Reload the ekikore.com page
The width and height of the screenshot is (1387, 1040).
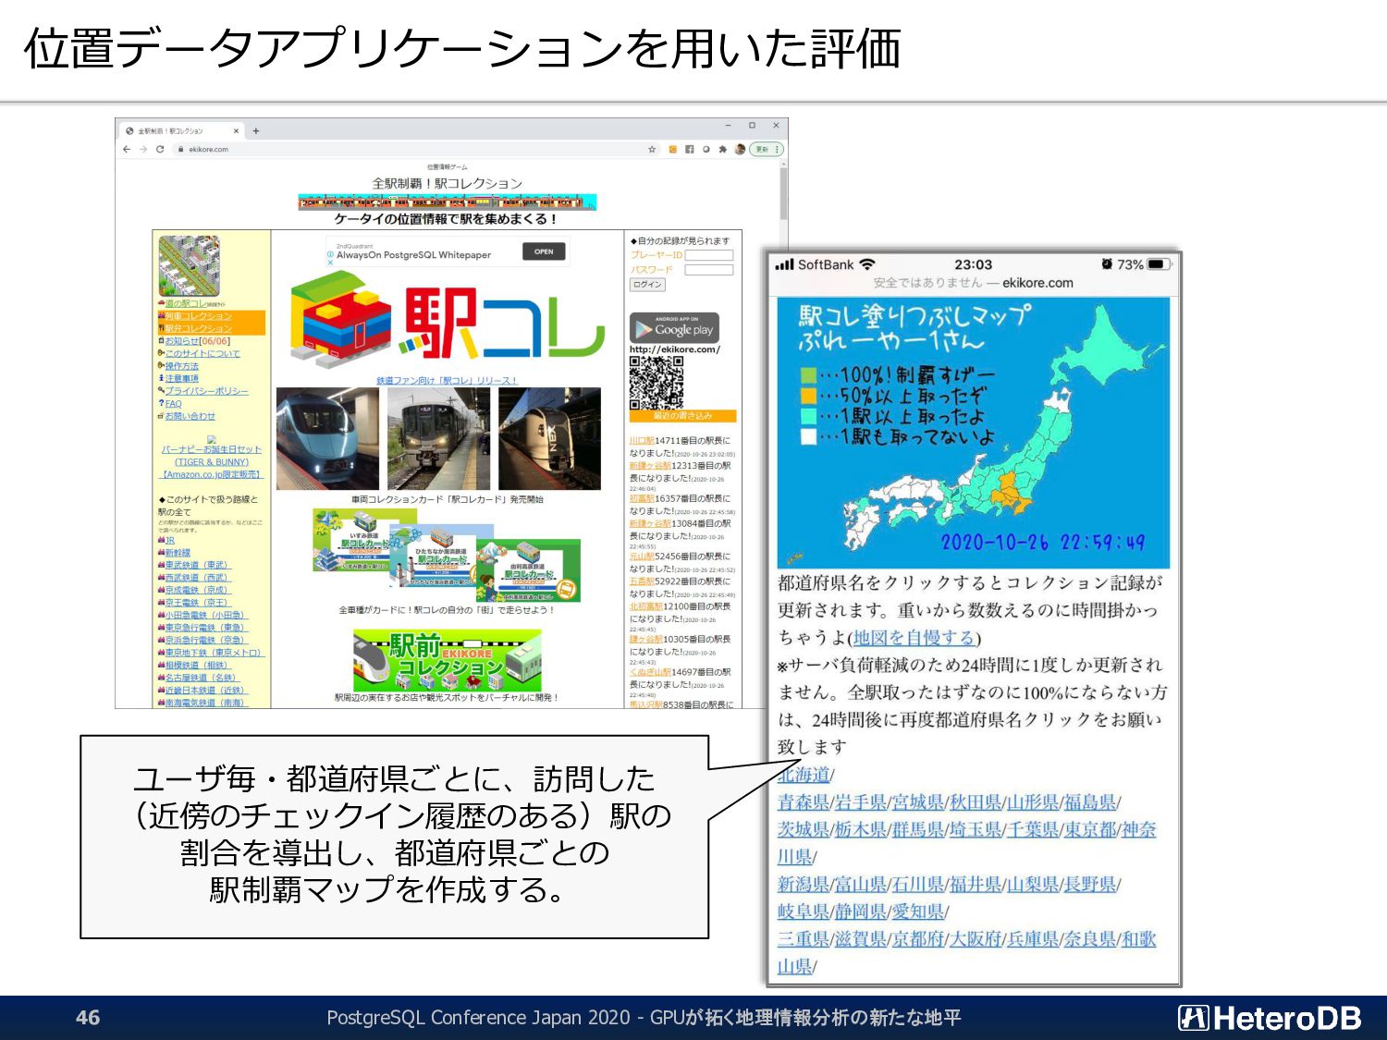tap(160, 149)
